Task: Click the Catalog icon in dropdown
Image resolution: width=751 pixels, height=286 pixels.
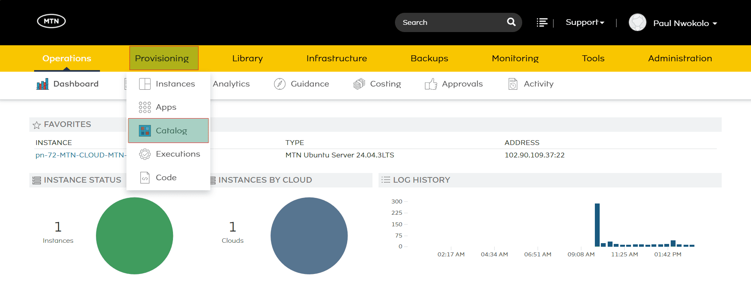Action: pyautogui.click(x=145, y=131)
